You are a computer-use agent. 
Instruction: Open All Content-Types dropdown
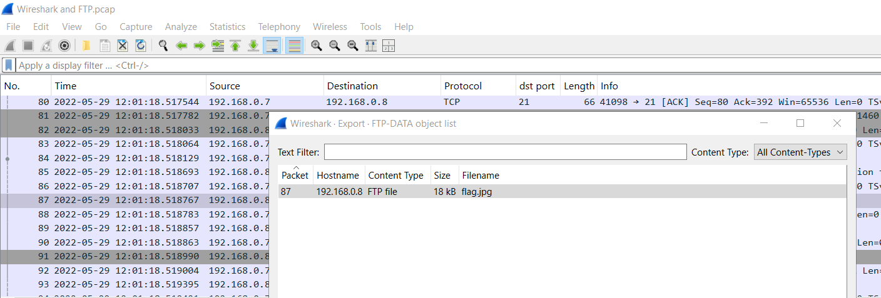[800, 152]
